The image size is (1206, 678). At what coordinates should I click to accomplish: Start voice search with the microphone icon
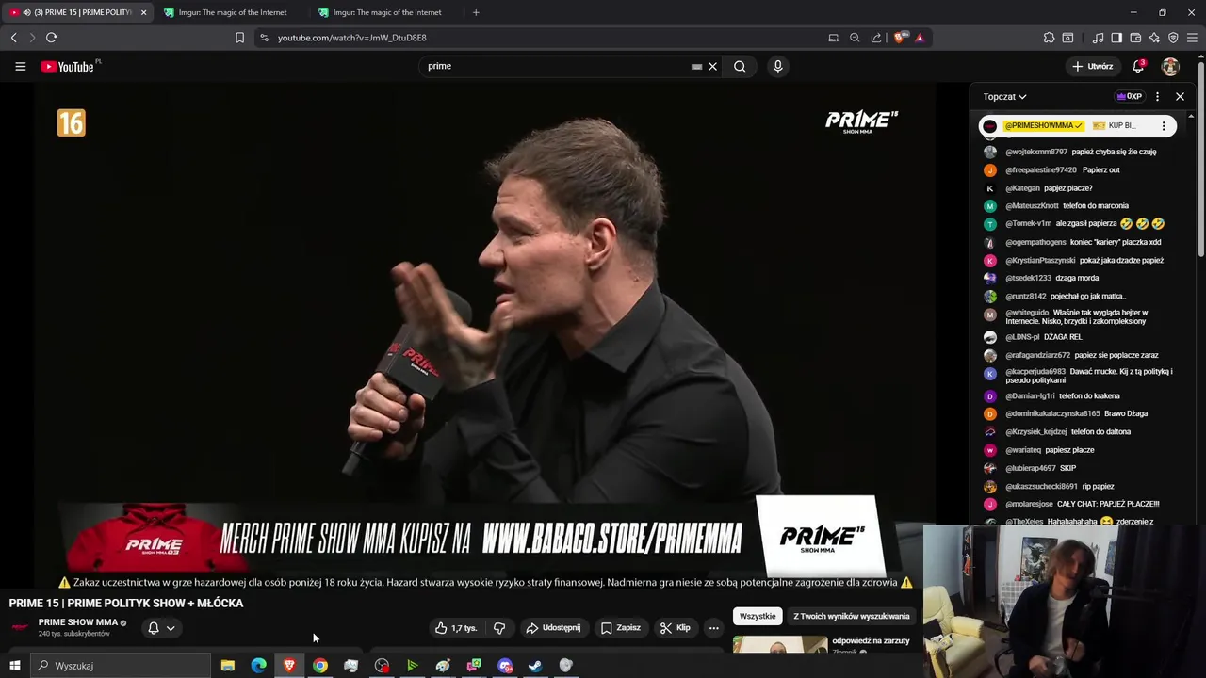click(777, 66)
